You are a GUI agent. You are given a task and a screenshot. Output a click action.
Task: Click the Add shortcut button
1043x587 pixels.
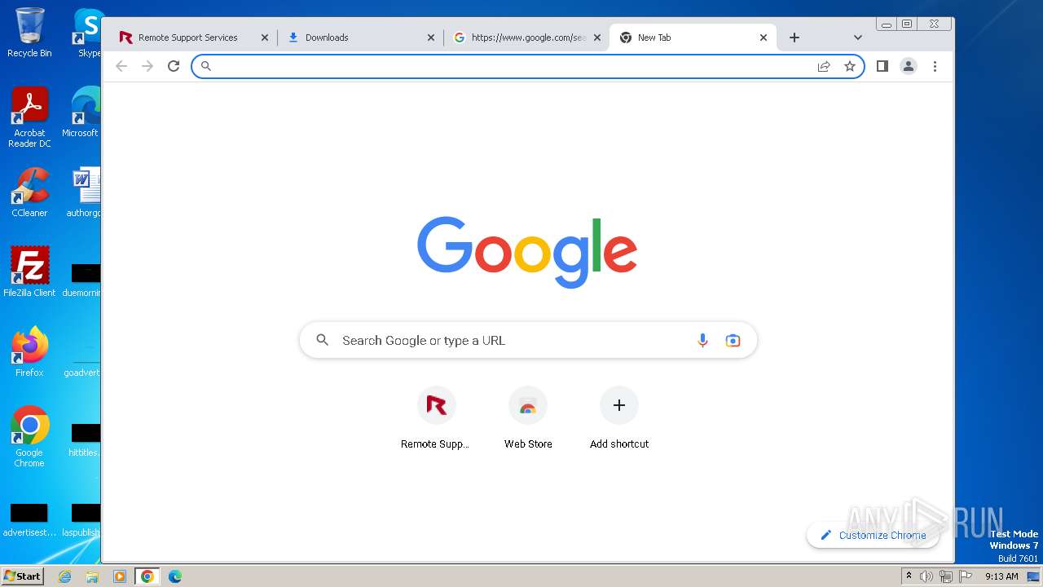[x=619, y=417]
